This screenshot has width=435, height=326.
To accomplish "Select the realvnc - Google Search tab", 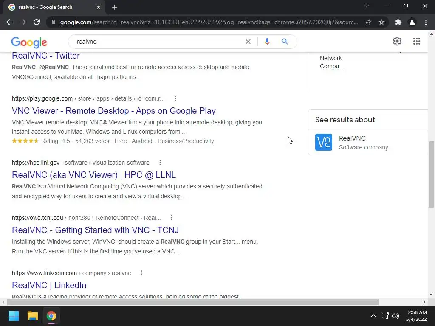I will pos(53,7).
